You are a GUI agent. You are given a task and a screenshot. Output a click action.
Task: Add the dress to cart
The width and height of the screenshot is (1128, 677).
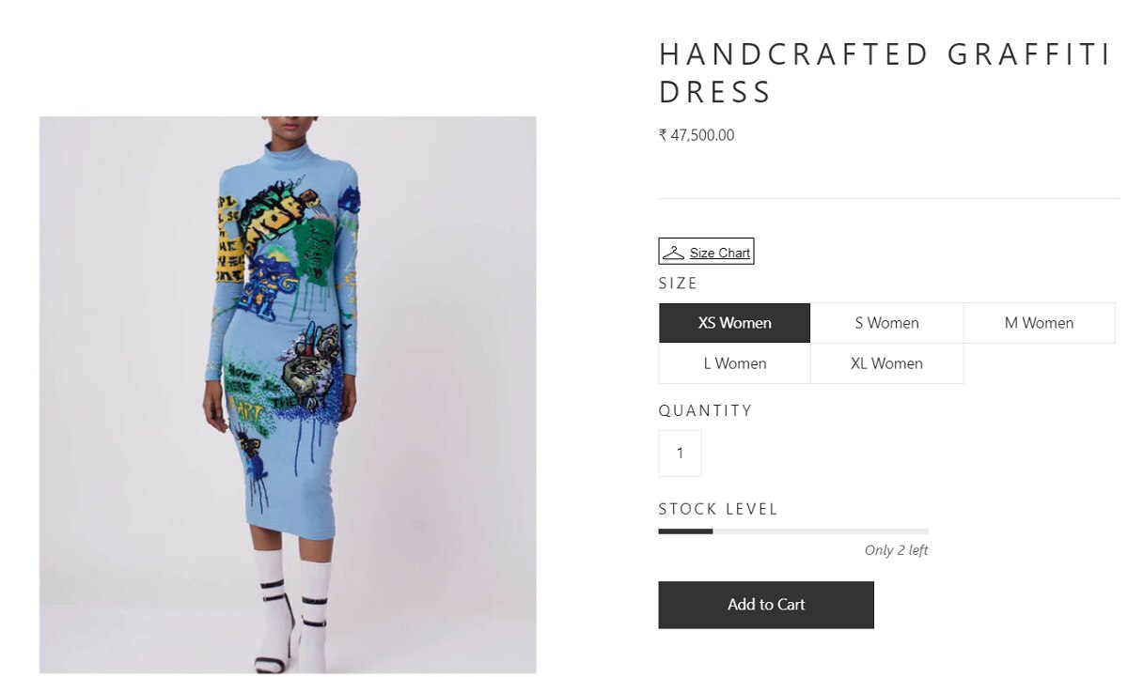[766, 605]
